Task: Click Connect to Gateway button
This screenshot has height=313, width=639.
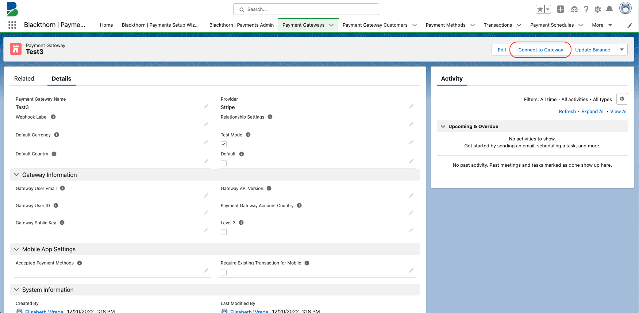Action: 541,50
